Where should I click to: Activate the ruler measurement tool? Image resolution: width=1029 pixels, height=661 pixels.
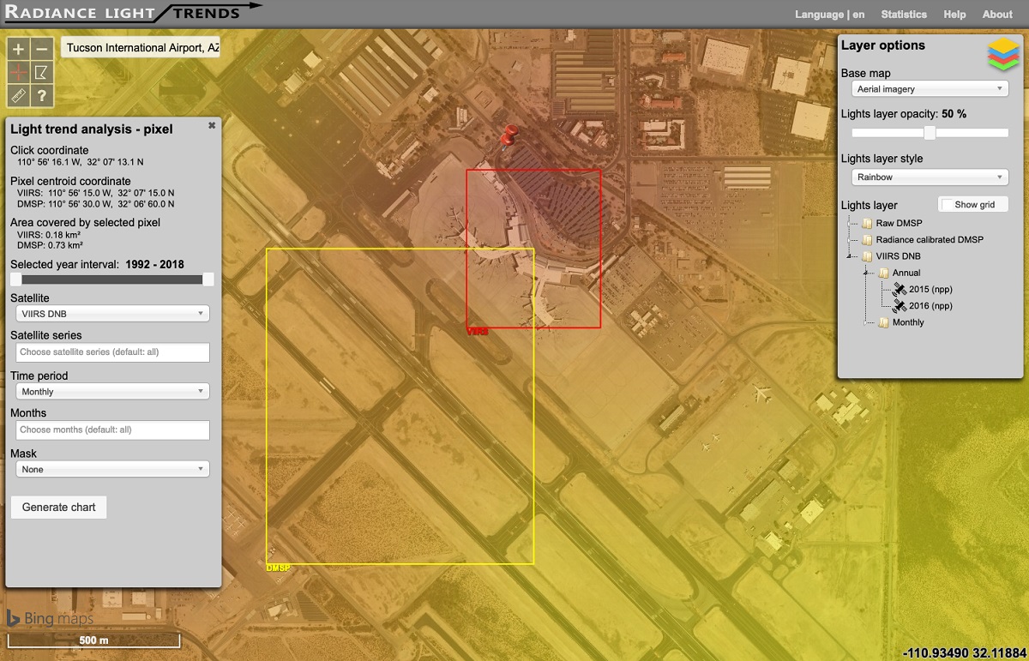point(19,96)
